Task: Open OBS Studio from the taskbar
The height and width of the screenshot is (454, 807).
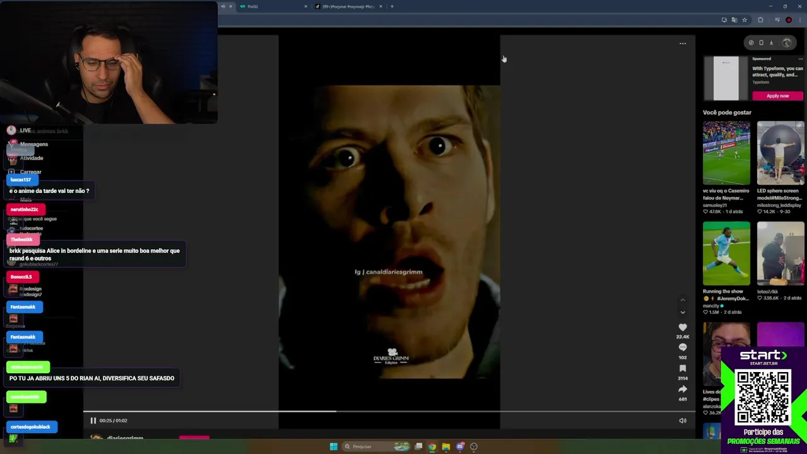Action: click(x=473, y=446)
